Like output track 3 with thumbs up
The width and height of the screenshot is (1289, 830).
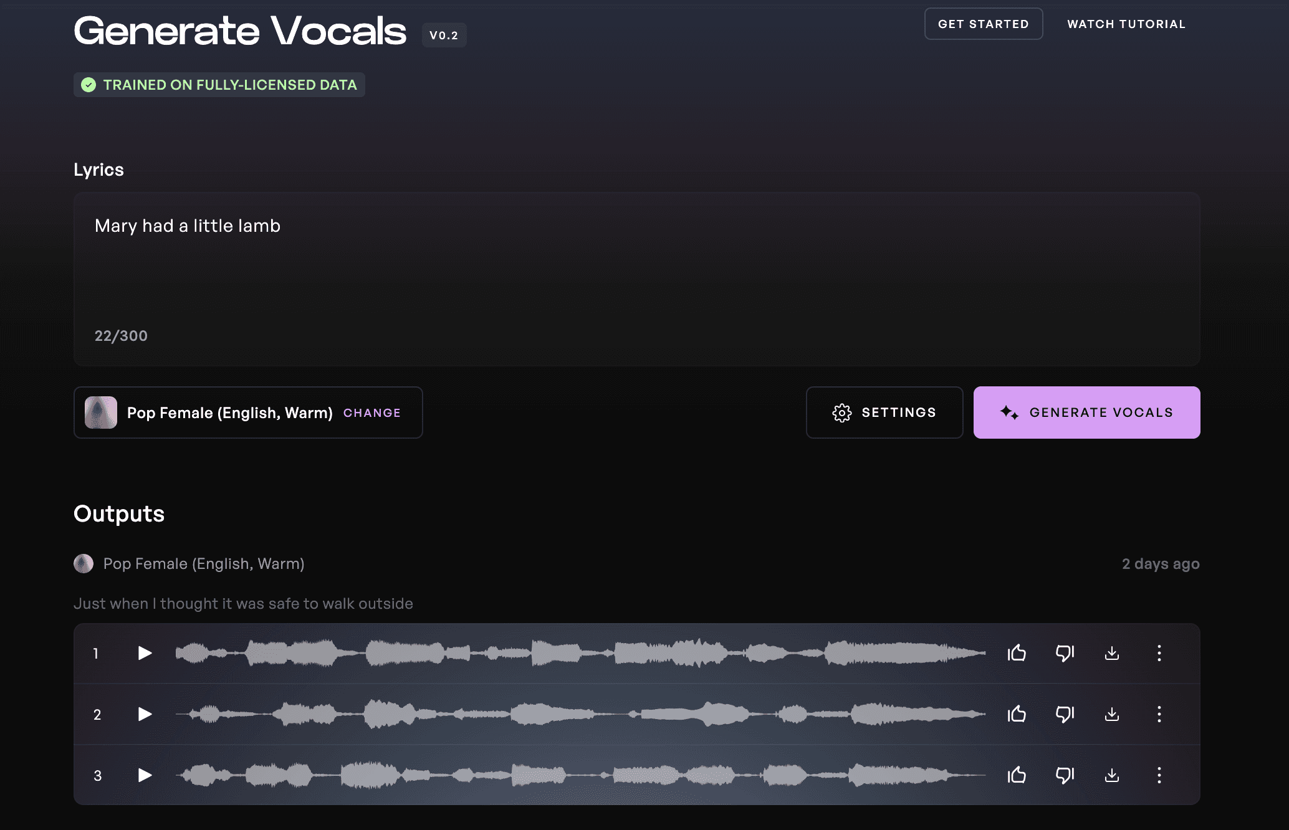(x=1017, y=775)
